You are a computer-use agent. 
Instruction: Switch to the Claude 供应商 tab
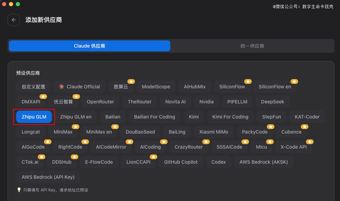coord(89,46)
